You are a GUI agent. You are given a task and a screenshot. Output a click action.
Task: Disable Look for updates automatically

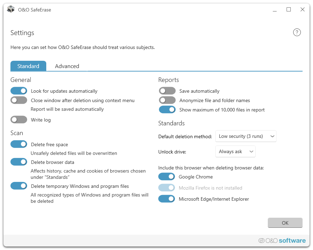pos(19,91)
